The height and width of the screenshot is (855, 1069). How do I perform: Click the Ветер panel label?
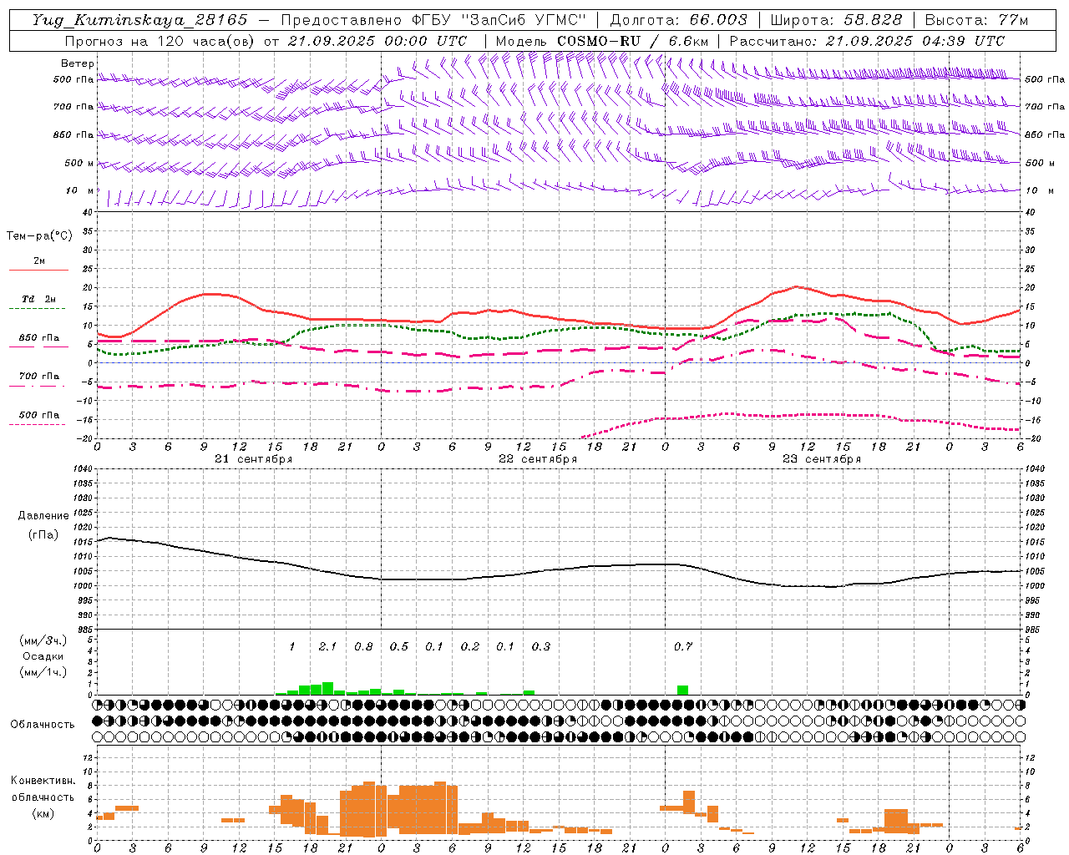pos(78,63)
